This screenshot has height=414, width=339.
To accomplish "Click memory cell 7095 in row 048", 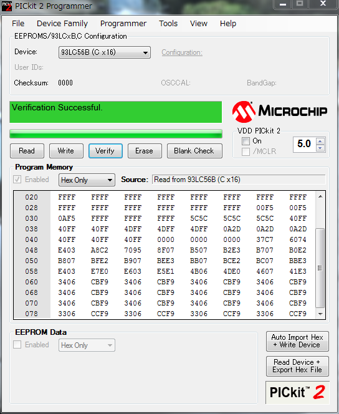I will [133, 250].
